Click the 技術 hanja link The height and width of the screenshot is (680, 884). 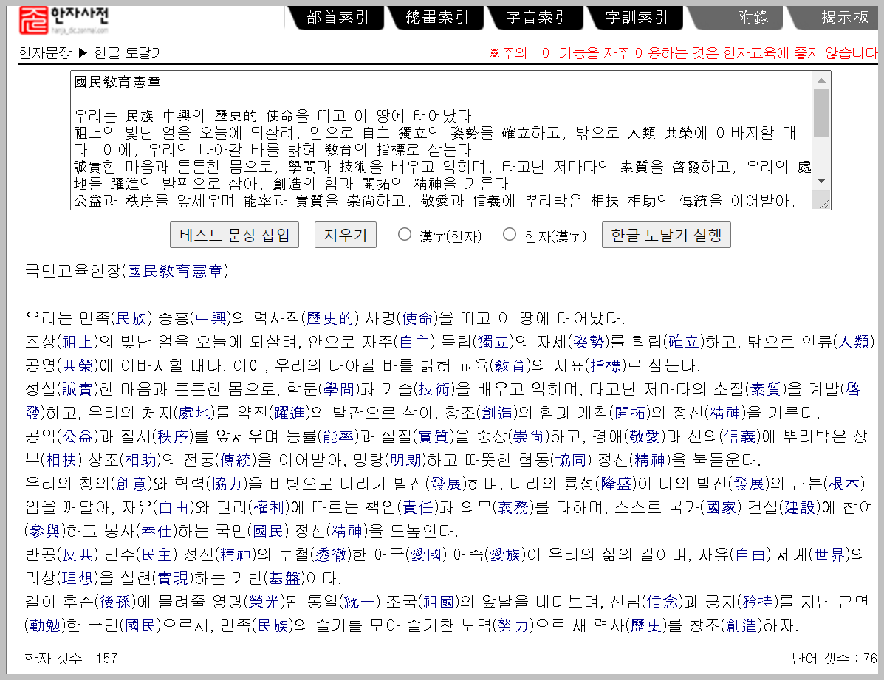click(x=434, y=390)
